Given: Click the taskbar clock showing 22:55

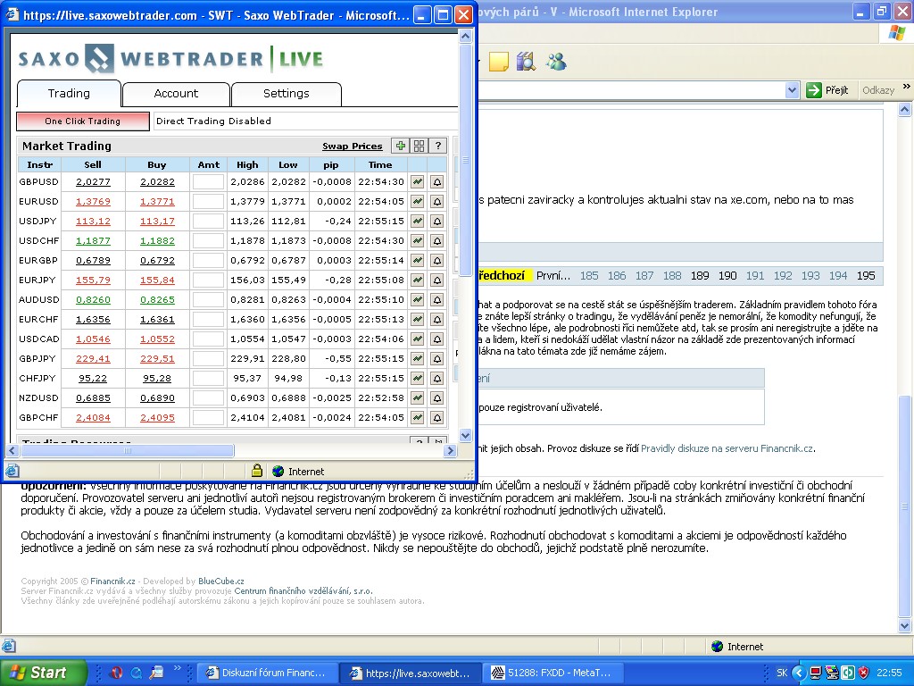Looking at the screenshot, I should click(x=889, y=673).
